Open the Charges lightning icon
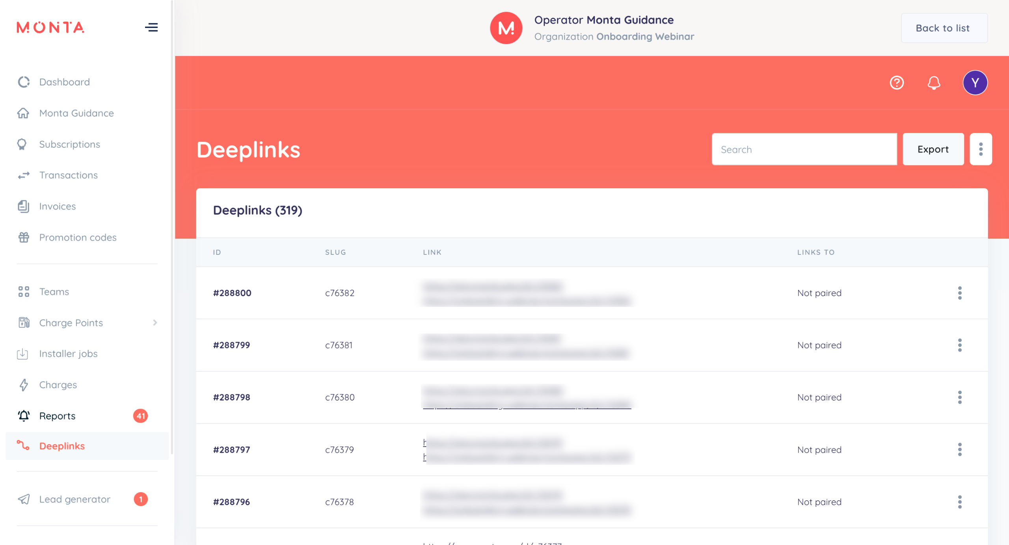The height and width of the screenshot is (545, 1009). pos(24,385)
